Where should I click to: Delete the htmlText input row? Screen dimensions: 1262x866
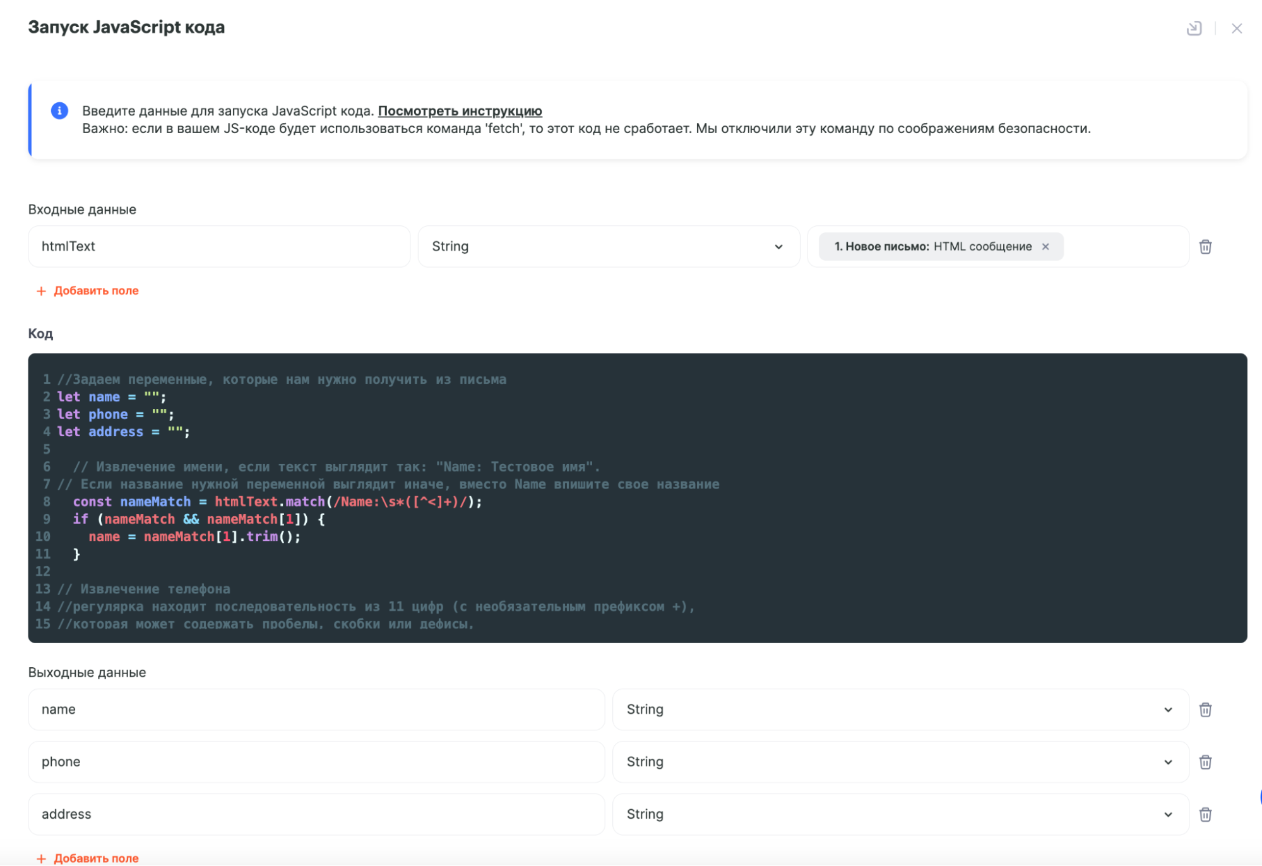[x=1205, y=247]
